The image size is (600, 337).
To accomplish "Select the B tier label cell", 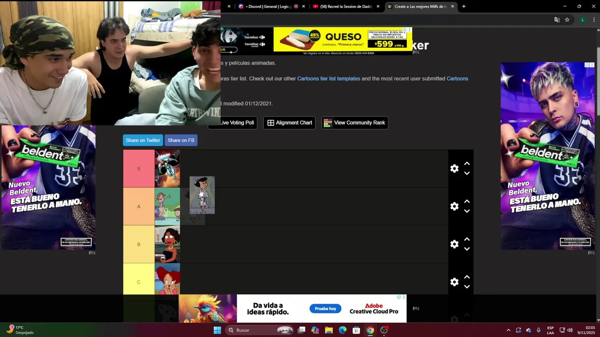I will click(139, 244).
